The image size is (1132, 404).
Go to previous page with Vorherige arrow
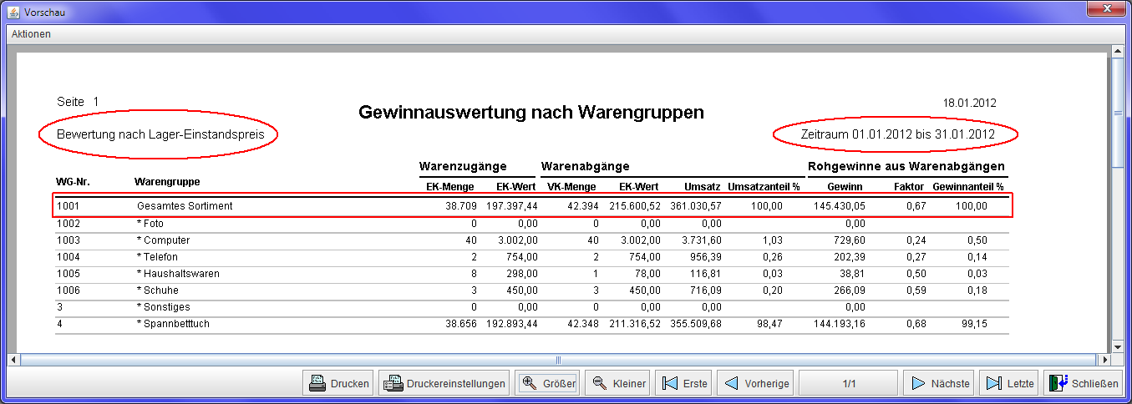tap(731, 384)
